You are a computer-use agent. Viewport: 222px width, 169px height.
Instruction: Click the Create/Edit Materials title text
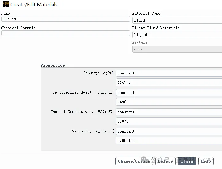34,5
